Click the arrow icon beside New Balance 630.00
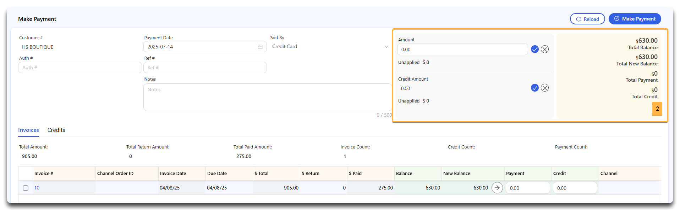Image resolution: width=680 pixels, height=210 pixels. pyautogui.click(x=497, y=188)
